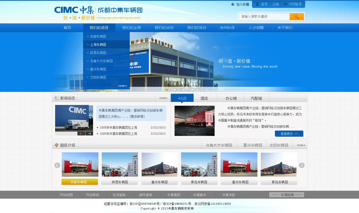
Task: Select 沈阳车辆园 in dropdown menu
Action: tap(106, 77)
